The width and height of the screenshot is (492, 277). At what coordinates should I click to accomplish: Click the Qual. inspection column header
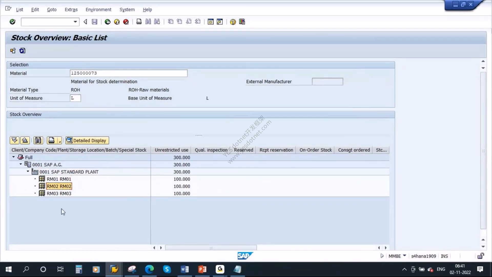[211, 150]
